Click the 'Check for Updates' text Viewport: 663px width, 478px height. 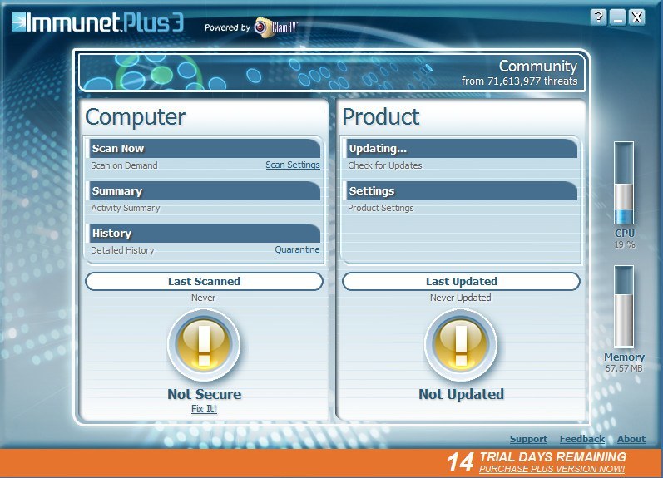(x=385, y=165)
